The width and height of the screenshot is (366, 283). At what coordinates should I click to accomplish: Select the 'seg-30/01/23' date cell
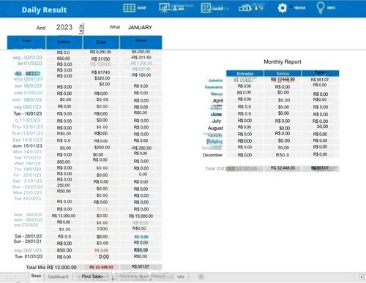(x=28, y=250)
